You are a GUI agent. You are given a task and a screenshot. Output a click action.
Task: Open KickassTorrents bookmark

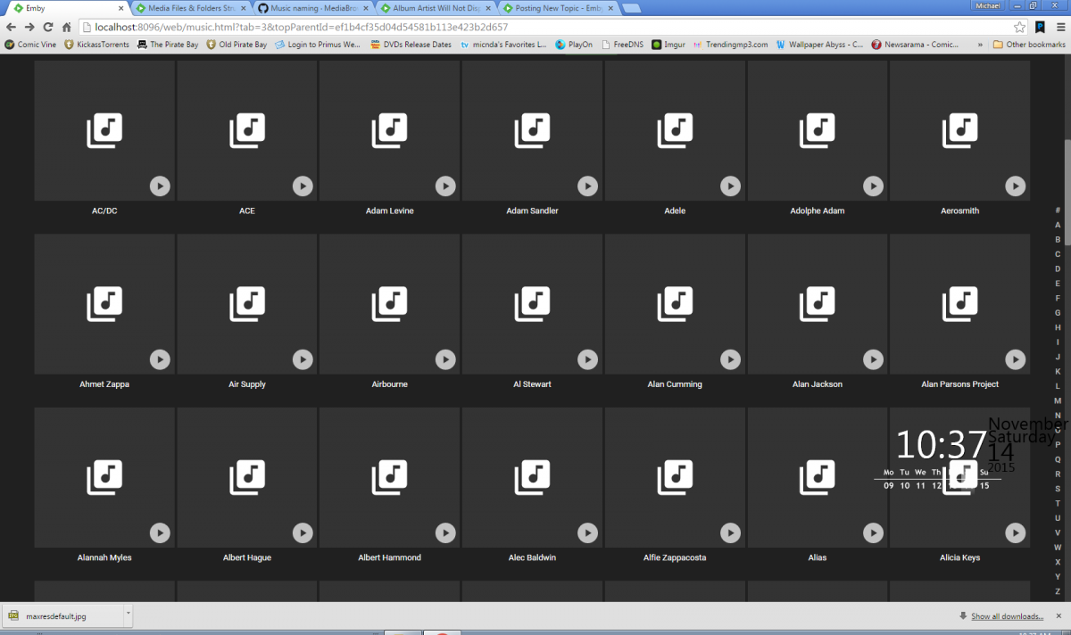coord(95,44)
